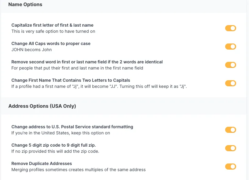This screenshot has height=180, width=249.
Task: Click 'Remove second word in first or last name' label
Action: tap(87, 62)
